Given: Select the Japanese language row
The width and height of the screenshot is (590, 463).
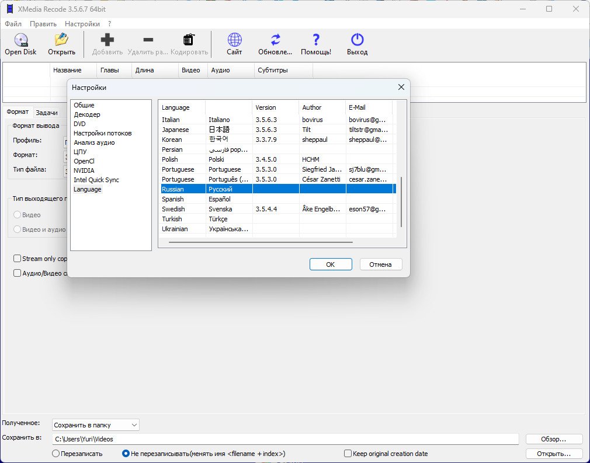Looking at the screenshot, I should [277, 130].
